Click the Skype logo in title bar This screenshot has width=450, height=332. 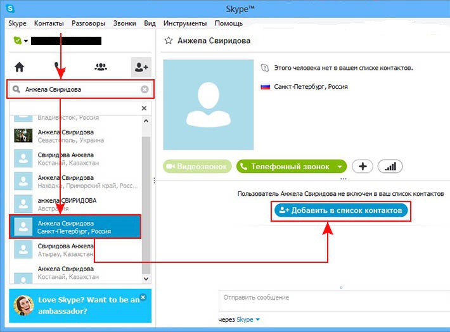pos(10,9)
